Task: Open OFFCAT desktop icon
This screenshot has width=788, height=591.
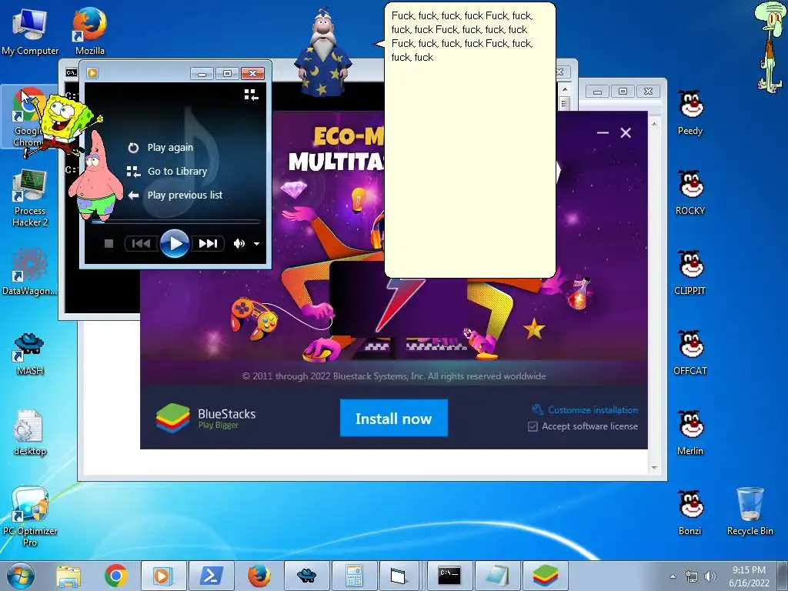Action: 690,352
